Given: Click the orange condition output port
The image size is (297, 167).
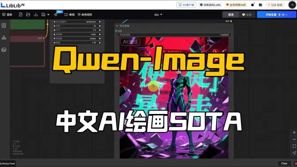Looking at the screenshot, I should point(44,38).
